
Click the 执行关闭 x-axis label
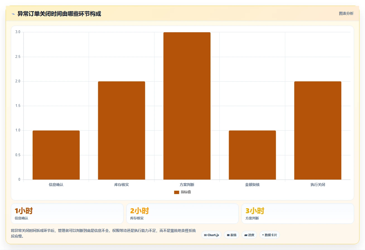pos(318,185)
